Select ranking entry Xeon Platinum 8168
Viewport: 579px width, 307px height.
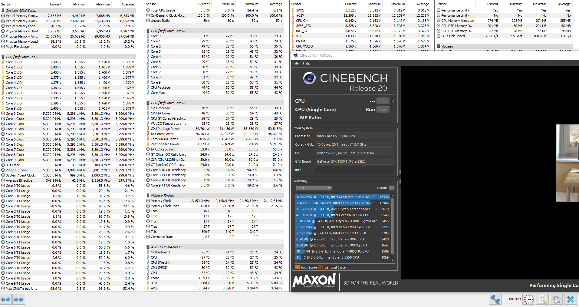343,197
